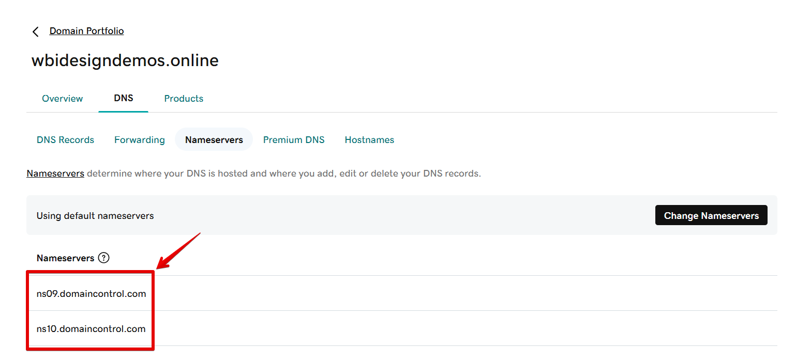Click the "Using default nameservers" status text
Screen dimensions: 796x363
(x=95, y=216)
